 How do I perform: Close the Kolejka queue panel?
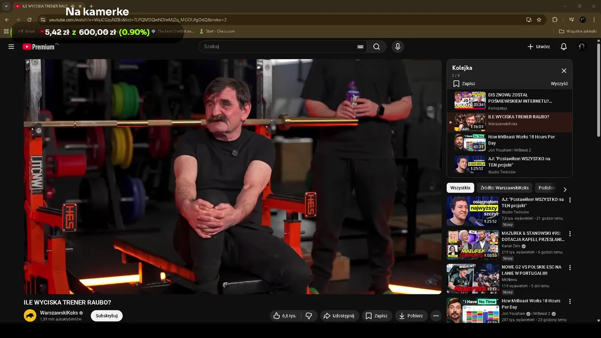pos(564,70)
